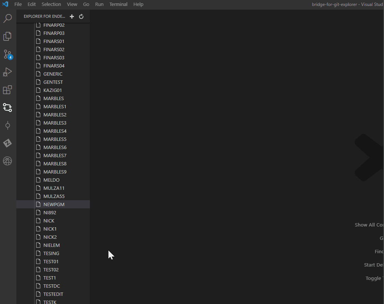Click the VS Code logo icon
The height and width of the screenshot is (304, 384).
(5, 4)
